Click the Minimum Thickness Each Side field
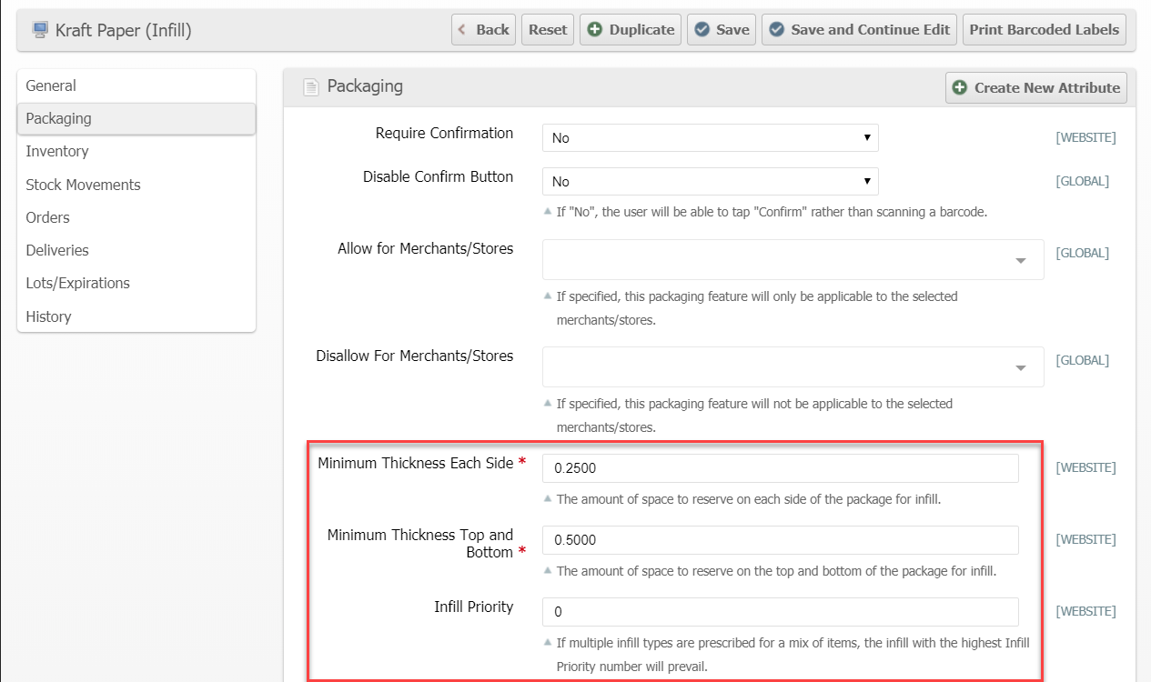Screen dimensions: 1151x682 click(780, 468)
